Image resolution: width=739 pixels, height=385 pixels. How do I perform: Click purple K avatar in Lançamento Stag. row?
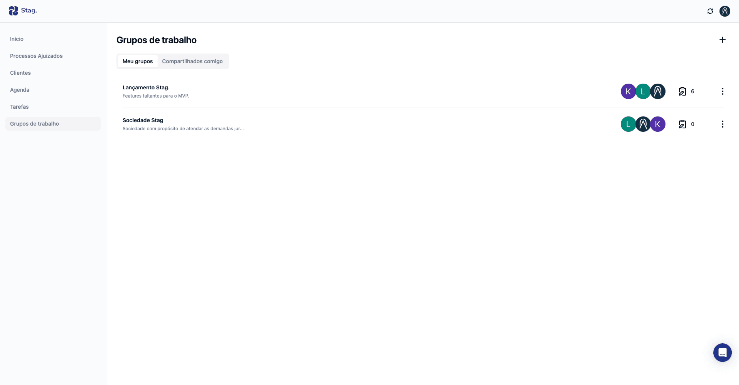click(x=628, y=92)
